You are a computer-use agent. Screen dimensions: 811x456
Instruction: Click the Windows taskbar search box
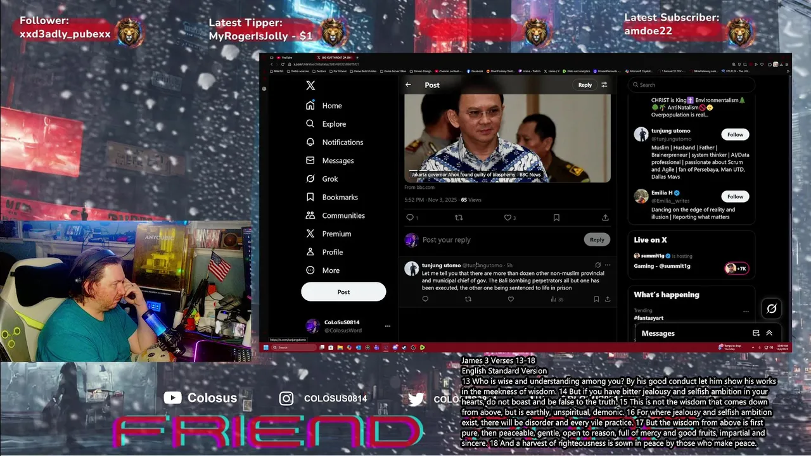tap(294, 347)
